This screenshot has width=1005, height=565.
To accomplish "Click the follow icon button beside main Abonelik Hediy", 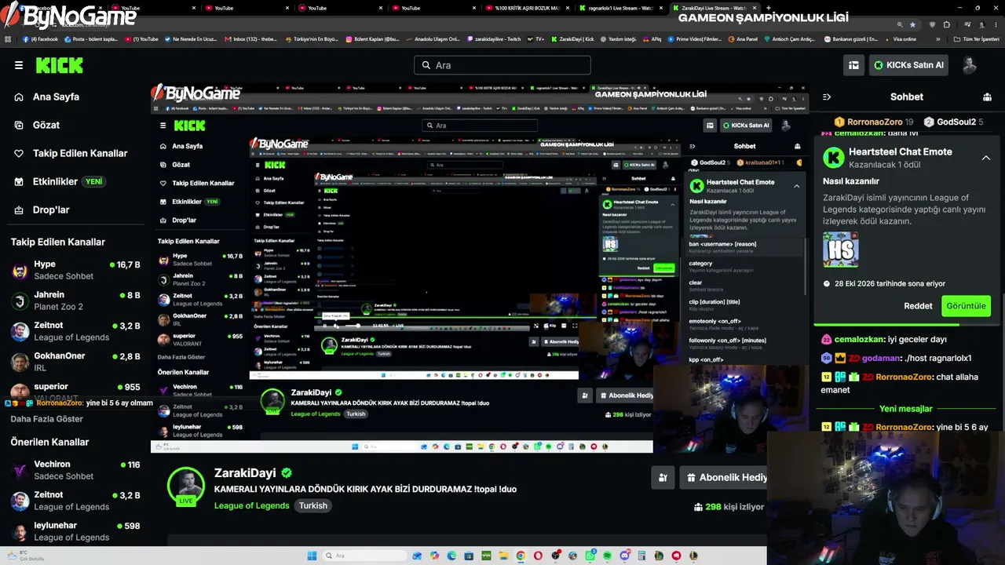I will click(x=663, y=477).
